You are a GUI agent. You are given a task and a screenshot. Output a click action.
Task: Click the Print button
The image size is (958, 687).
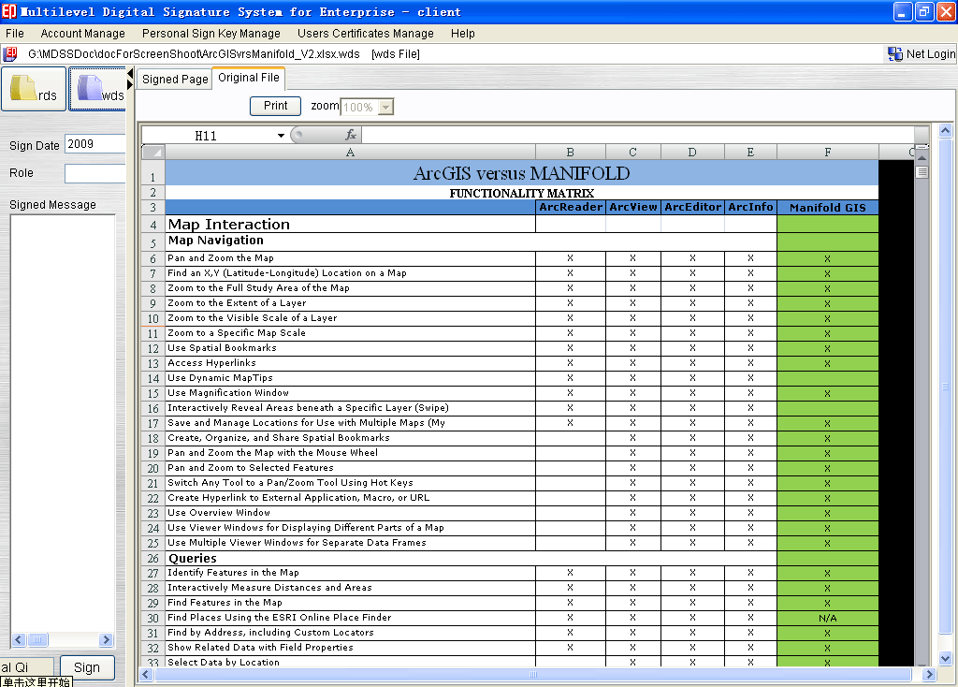click(x=276, y=106)
